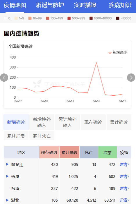Select 累计确诊 chart button
136x204 pixels.
point(119,122)
